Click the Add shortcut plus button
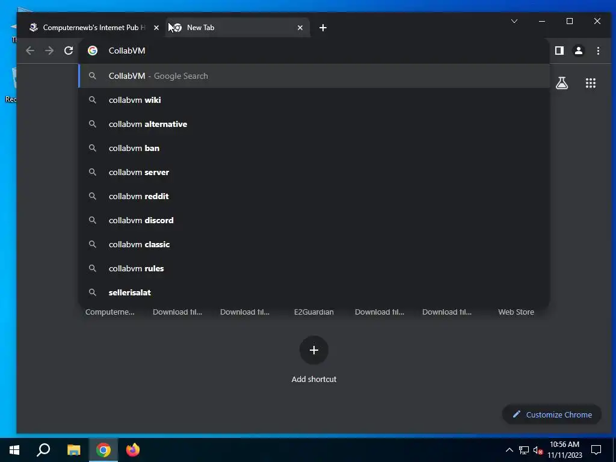Screen dimensions: 616x462 [314, 350]
